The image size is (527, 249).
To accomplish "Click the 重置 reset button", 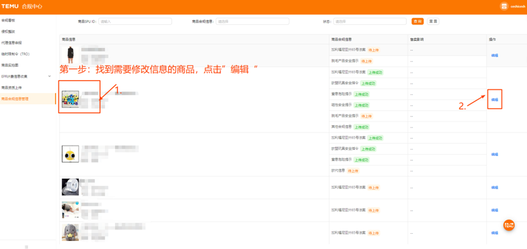I will 433,21.
